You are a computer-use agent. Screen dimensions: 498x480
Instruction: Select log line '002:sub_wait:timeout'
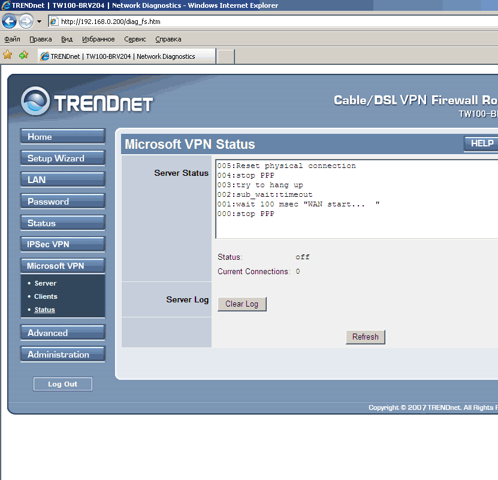coord(265,194)
